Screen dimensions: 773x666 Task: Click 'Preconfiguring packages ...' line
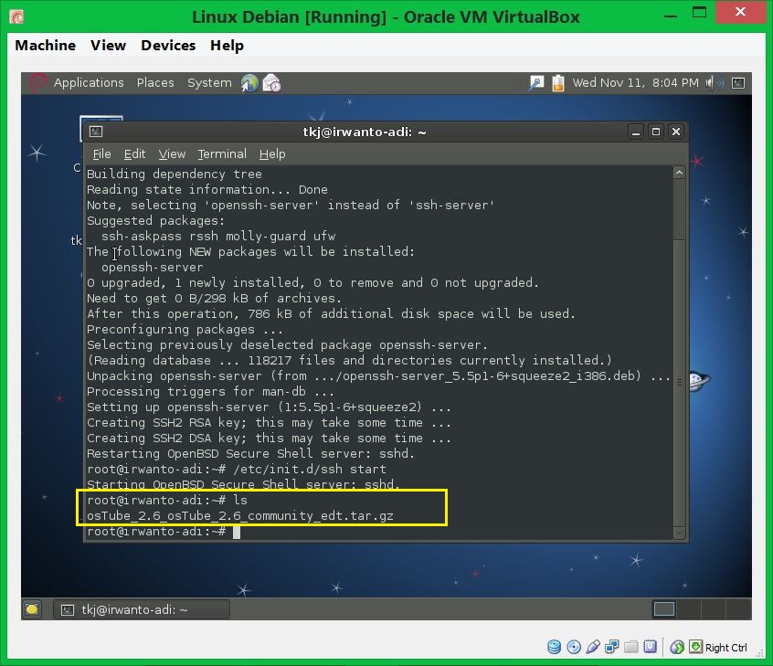point(185,329)
